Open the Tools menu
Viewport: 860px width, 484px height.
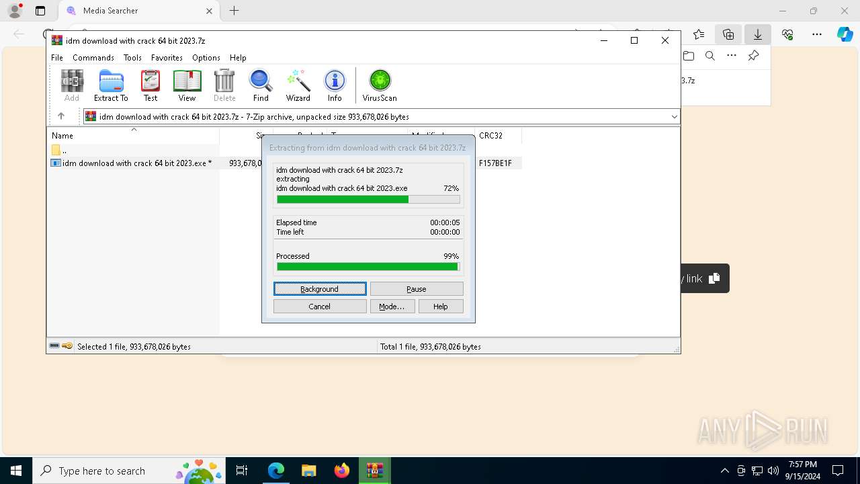132,58
